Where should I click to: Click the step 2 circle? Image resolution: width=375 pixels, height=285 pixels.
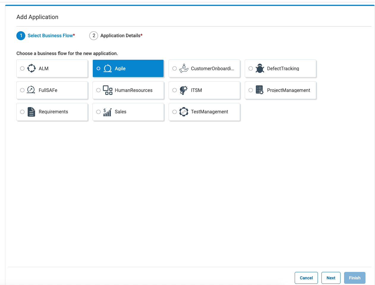tap(94, 36)
